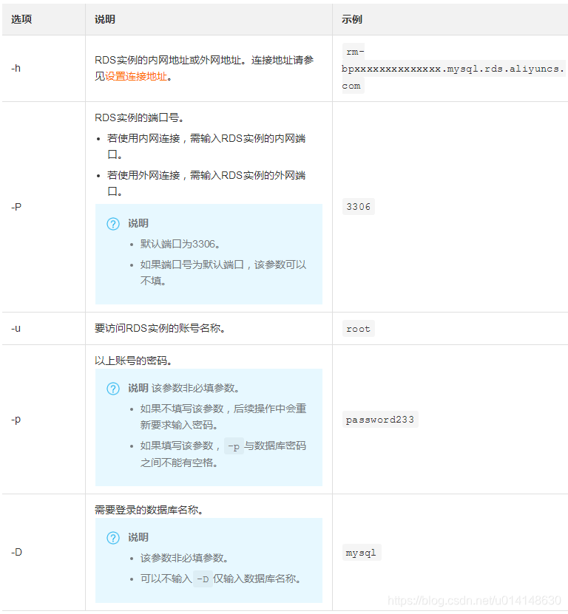This screenshot has height=614, width=568.
Task: Click the bullet 该参数非必填参数 in the -D note
Action: 185,558
